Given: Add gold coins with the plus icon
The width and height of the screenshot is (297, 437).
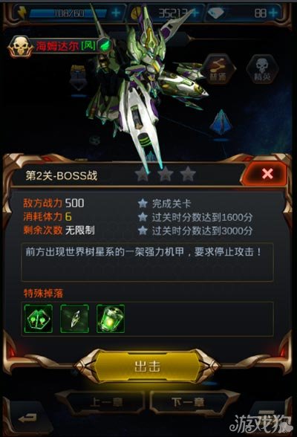Looking at the screenshot, I should pyautogui.click(x=195, y=13).
